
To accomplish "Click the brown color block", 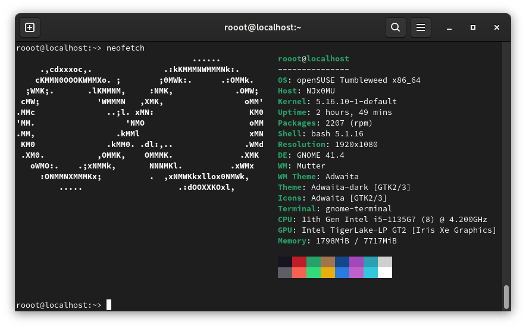I will click(x=328, y=262).
